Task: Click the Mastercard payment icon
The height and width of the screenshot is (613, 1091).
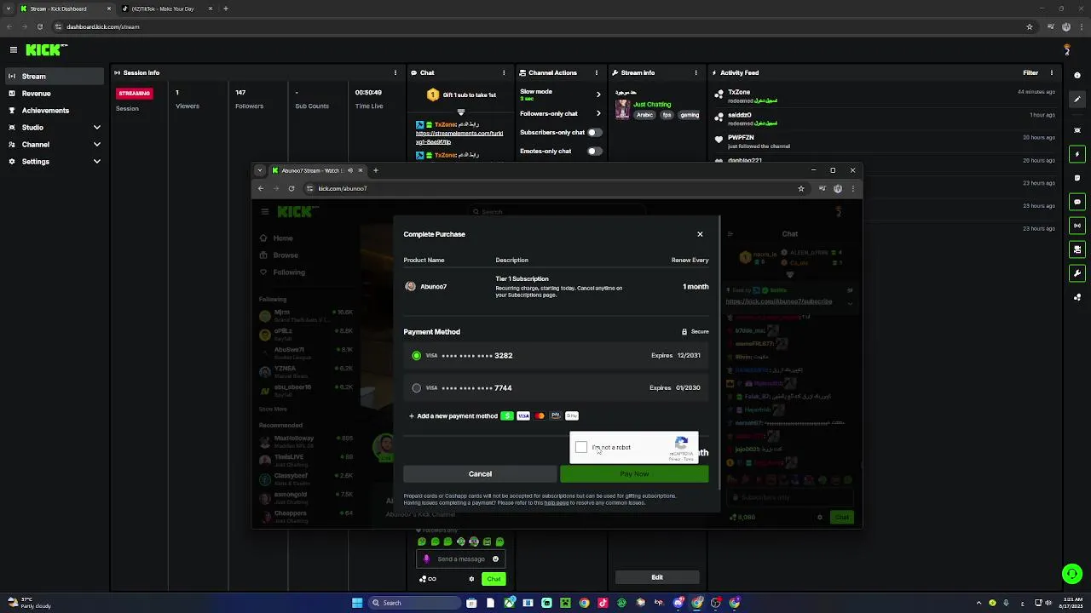Action: [x=540, y=415]
